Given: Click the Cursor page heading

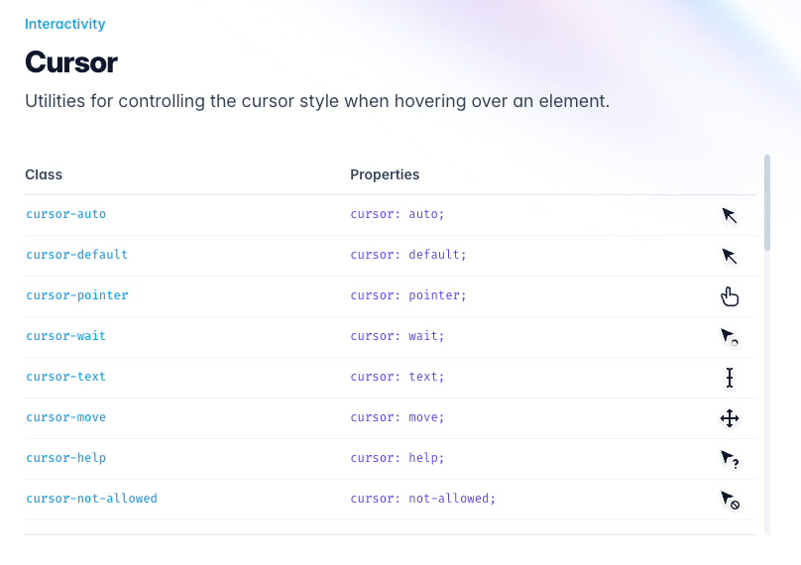Looking at the screenshot, I should pos(71,62).
